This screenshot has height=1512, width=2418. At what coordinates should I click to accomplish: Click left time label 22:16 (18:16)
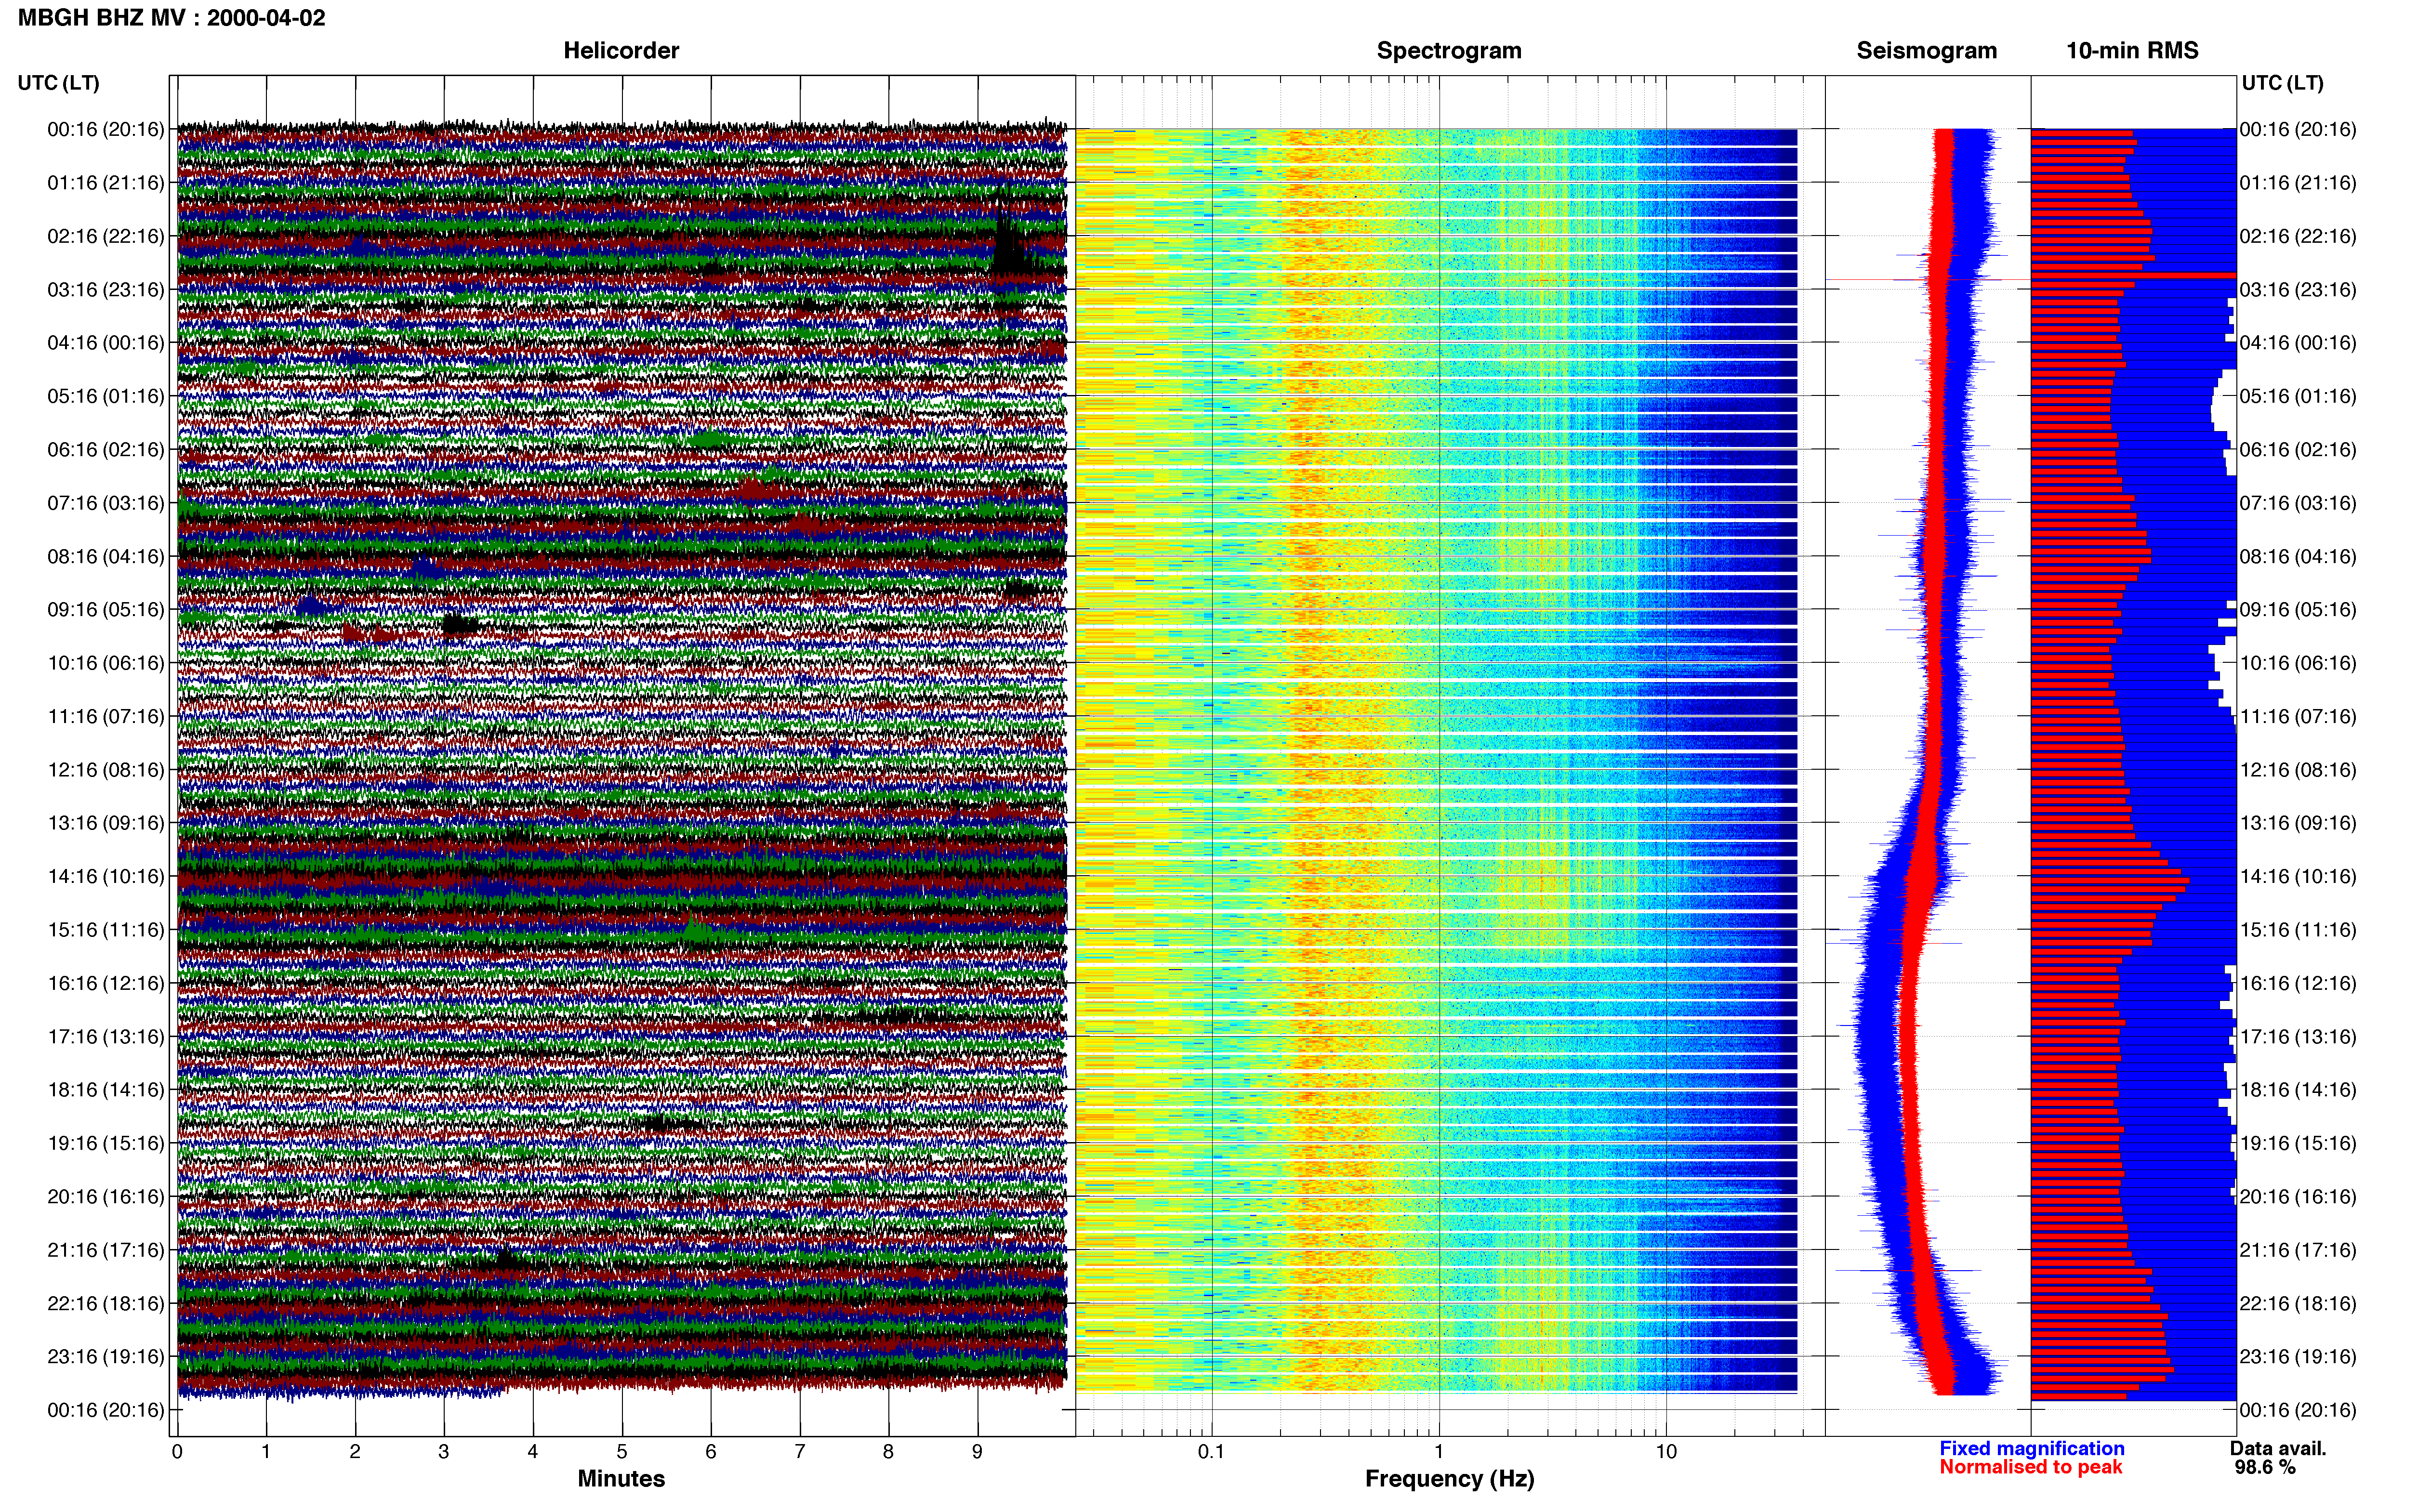pyautogui.click(x=106, y=1304)
